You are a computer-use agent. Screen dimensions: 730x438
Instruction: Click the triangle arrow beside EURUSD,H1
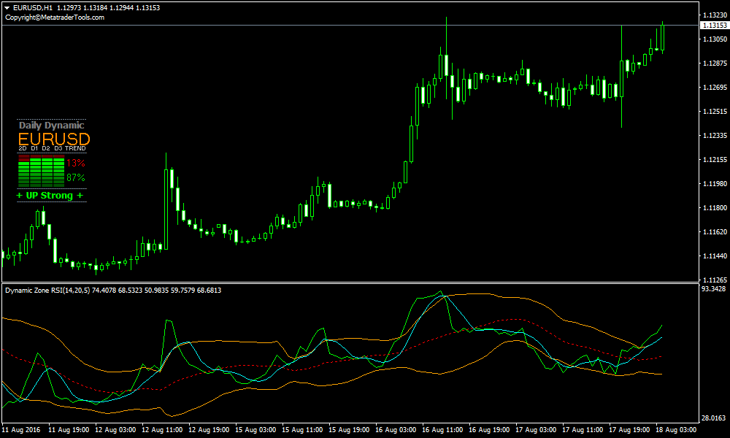point(7,7)
